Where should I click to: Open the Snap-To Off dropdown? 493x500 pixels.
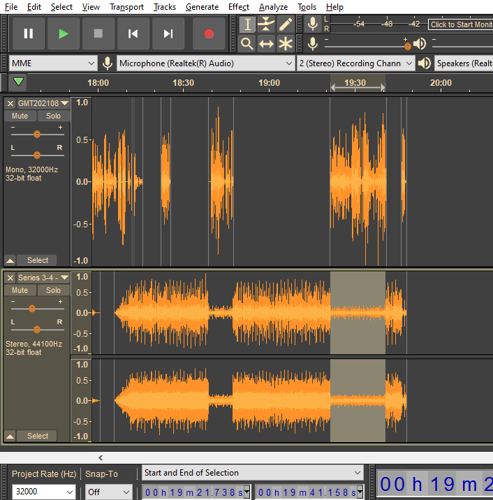109,492
